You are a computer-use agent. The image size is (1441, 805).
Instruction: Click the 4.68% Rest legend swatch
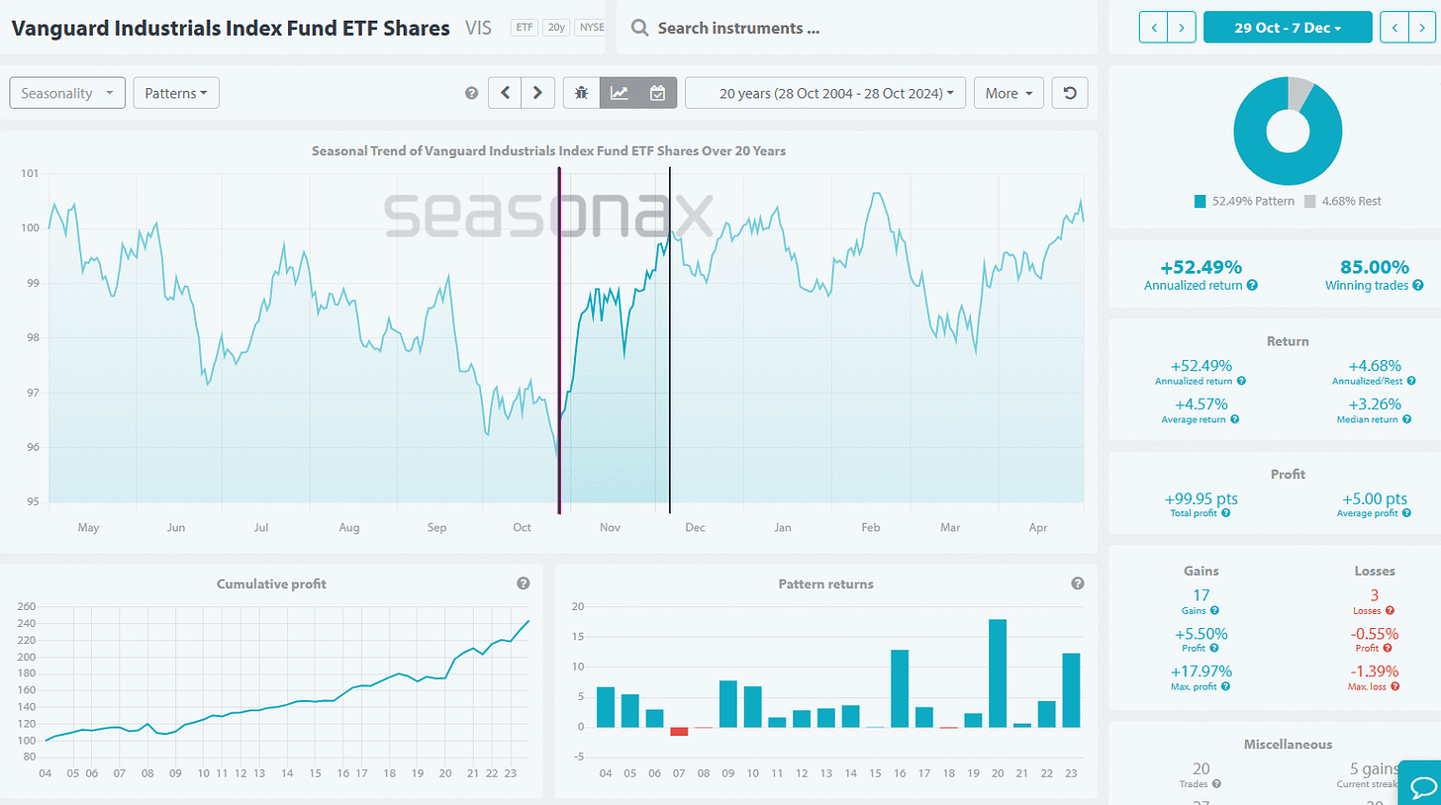(x=1310, y=202)
